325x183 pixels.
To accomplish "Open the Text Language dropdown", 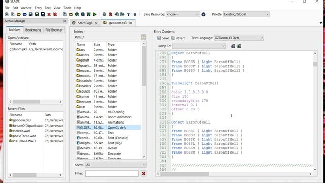I will tap(239, 38).
